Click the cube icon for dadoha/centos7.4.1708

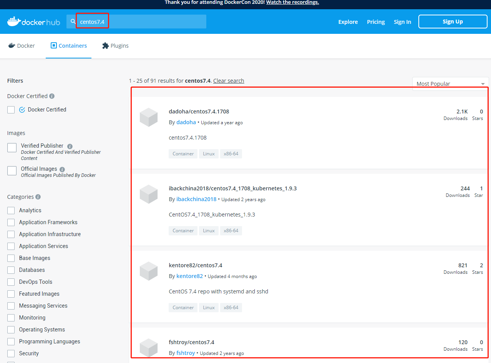coord(149,117)
